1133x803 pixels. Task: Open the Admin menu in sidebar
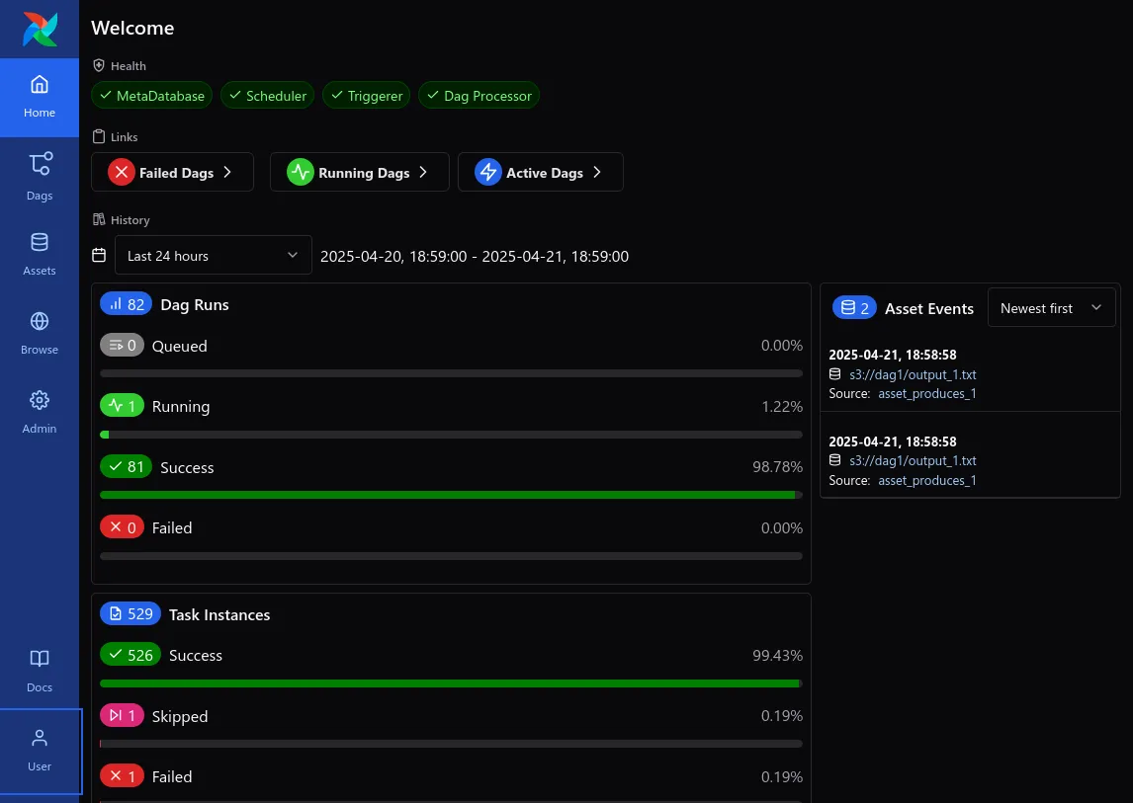[x=39, y=412]
